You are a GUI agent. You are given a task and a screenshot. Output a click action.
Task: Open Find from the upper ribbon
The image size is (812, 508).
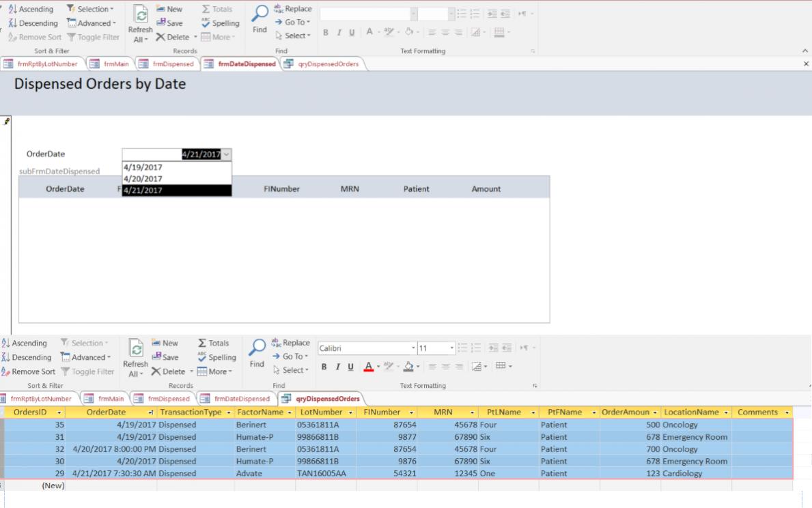click(x=260, y=20)
